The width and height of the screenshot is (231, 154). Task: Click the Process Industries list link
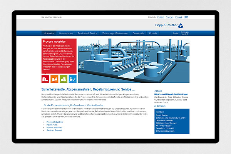point(55,122)
